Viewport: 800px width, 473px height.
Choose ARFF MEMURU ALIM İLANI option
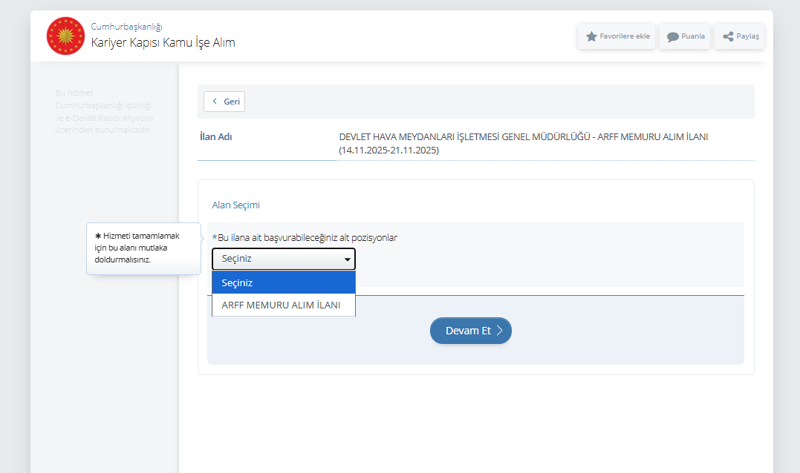pyautogui.click(x=281, y=305)
